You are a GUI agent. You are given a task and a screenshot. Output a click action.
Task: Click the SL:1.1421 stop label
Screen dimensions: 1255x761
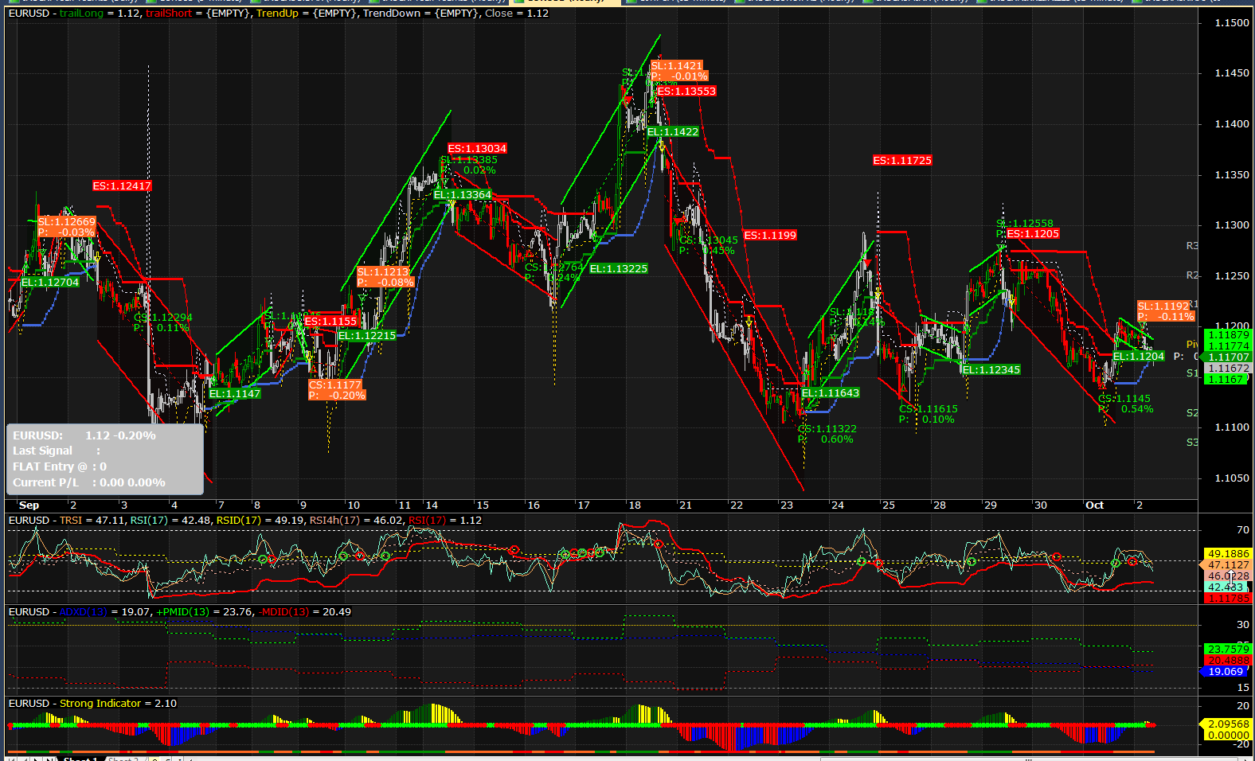coord(677,65)
